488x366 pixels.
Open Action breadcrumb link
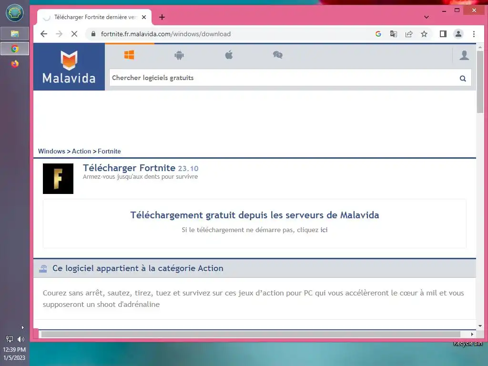[x=81, y=151]
